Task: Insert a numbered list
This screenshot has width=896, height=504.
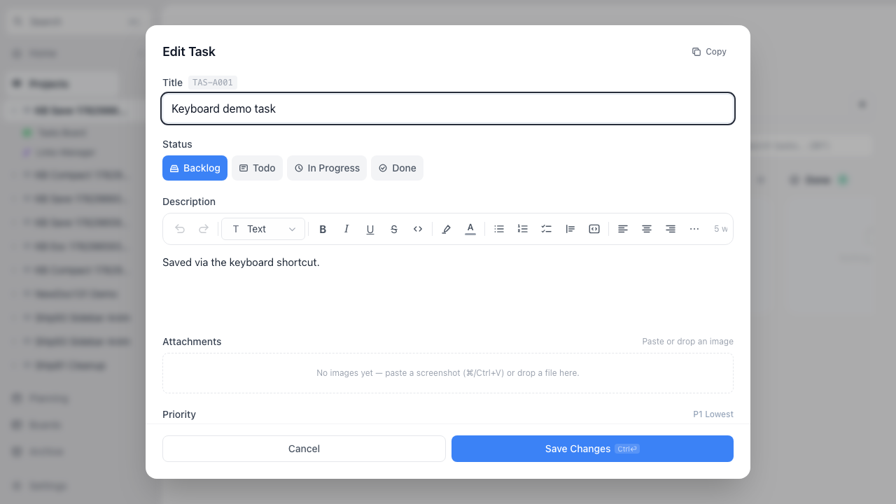Action: 523,229
